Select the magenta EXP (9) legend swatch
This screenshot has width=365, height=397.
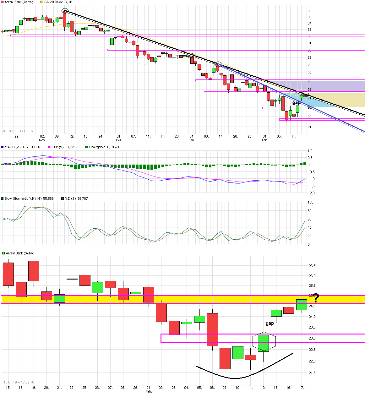[49, 147]
